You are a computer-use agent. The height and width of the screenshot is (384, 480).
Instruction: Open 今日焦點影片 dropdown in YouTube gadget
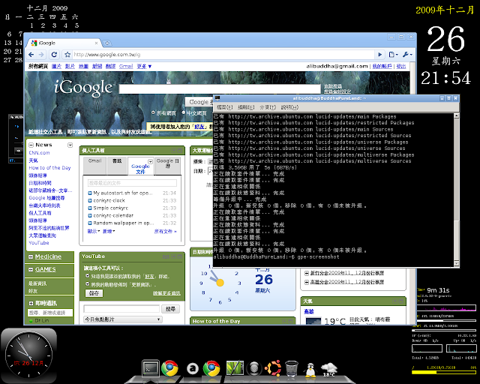point(123,319)
